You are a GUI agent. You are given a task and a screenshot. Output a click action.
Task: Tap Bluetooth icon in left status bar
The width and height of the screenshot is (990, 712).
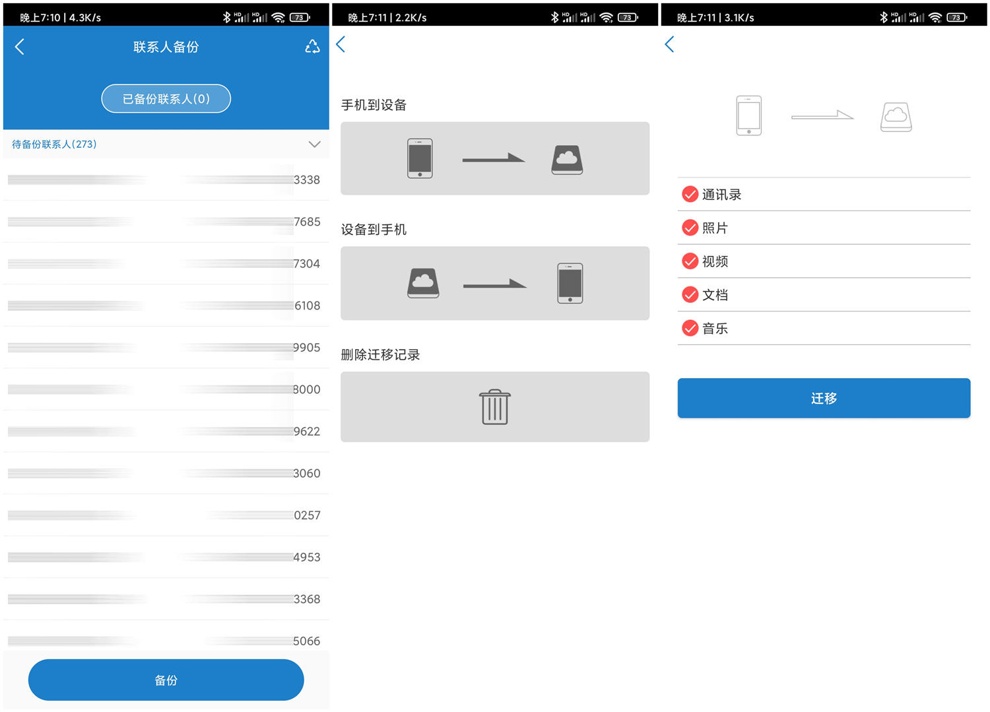coord(226,17)
